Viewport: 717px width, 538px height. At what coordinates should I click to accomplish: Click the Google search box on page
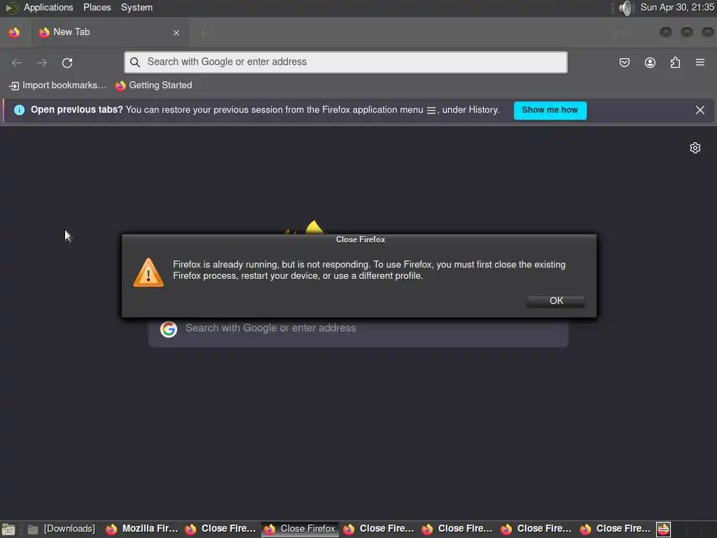tap(358, 328)
